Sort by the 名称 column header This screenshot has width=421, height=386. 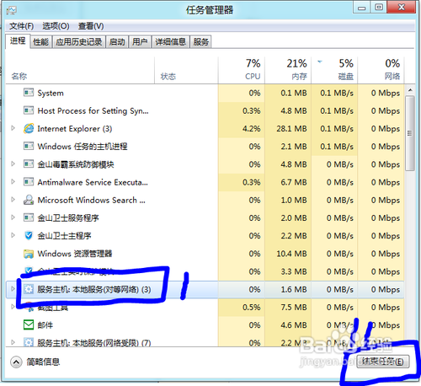coord(80,70)
